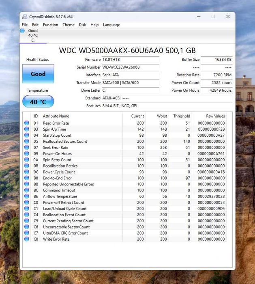
Task: Close the CrystalDiskInfo window
Action: coord(228,17)
